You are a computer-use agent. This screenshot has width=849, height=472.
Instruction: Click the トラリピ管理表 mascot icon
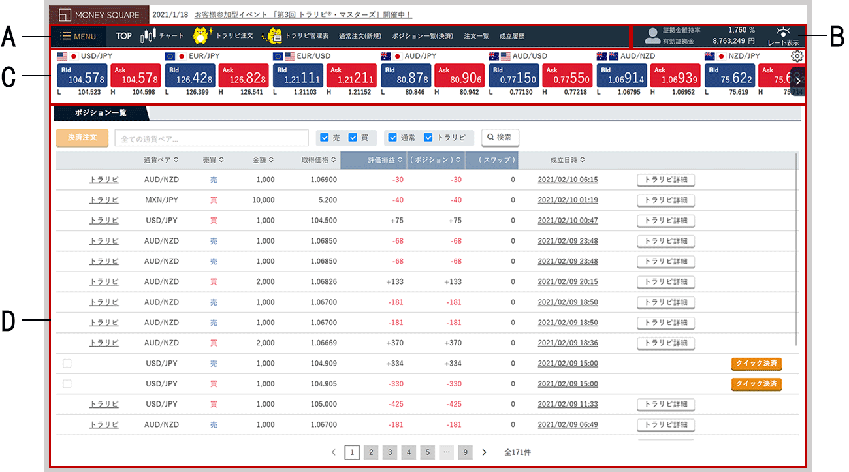273,35
